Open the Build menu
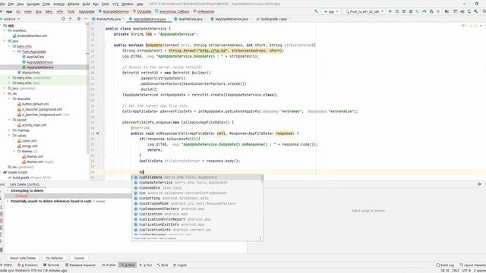This screenshot has height=273, width=486. click(86, 4)
